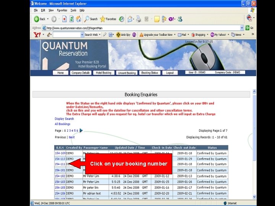Open the View menu
Screen dimensions: 275x206
pos(51,10)
